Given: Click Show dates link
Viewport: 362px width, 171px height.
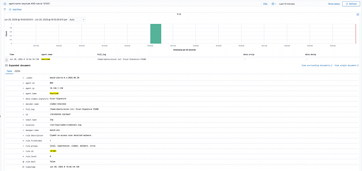Looking at the screenshot, I should (x=334, y=4).
